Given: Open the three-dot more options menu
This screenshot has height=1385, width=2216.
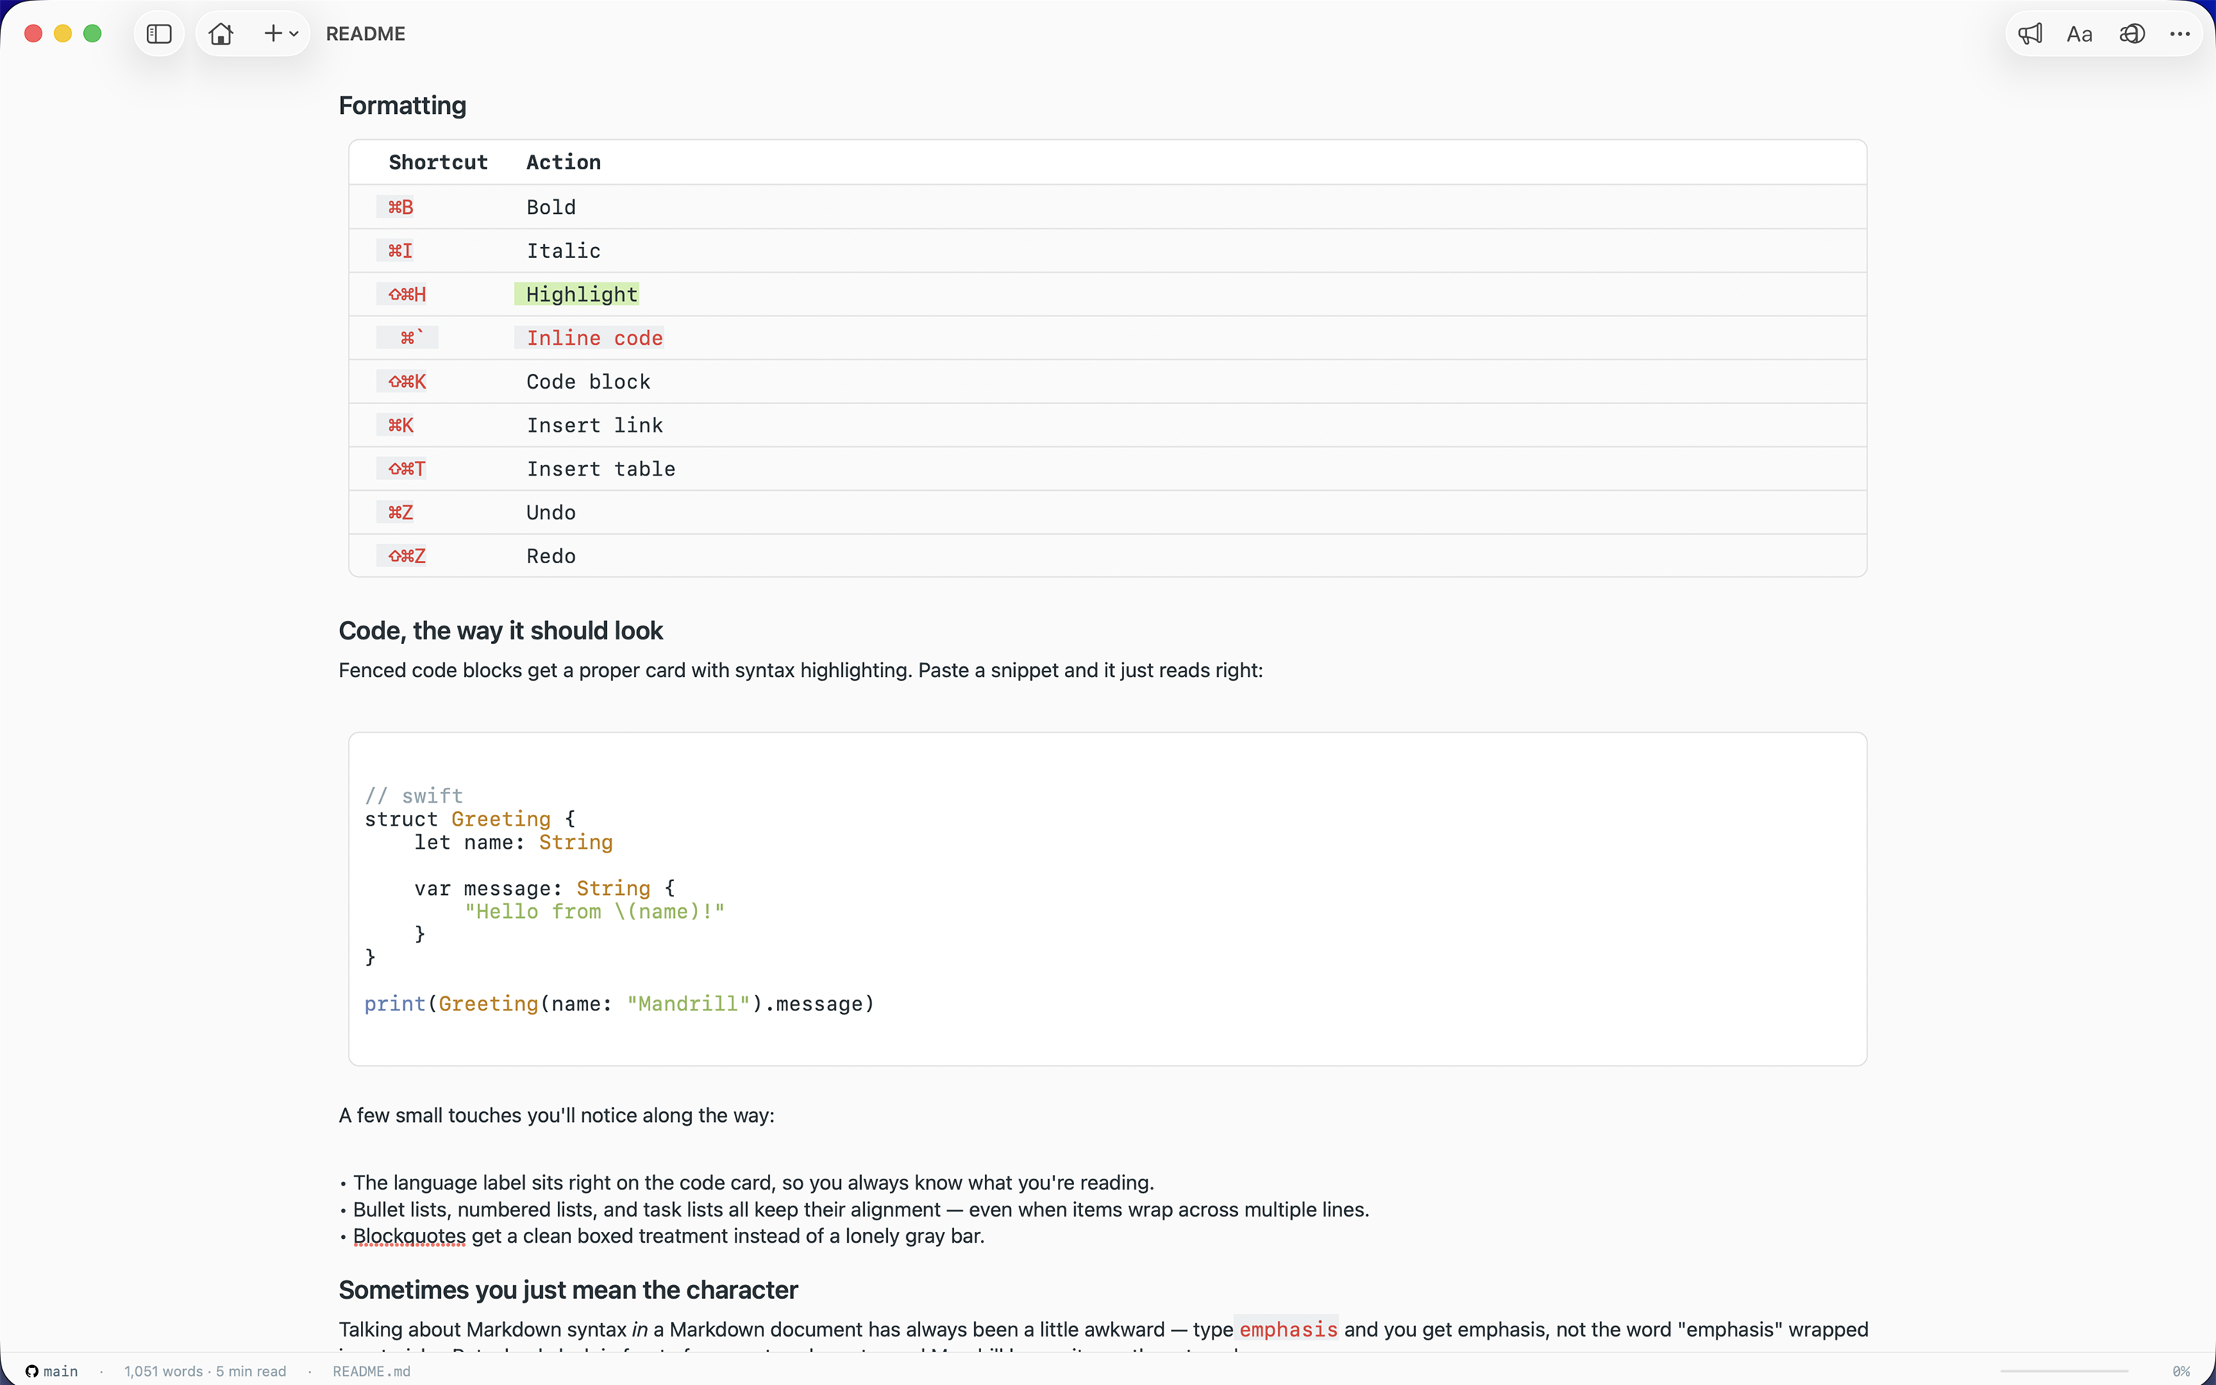Looking at the screenshot, I should (x=2181, y=34).
